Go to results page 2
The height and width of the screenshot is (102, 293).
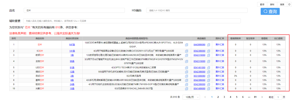coord(218,97)
